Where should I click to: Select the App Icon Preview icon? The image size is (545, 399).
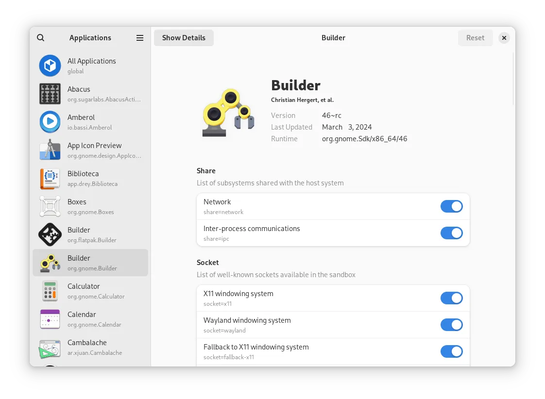(50, 150)
